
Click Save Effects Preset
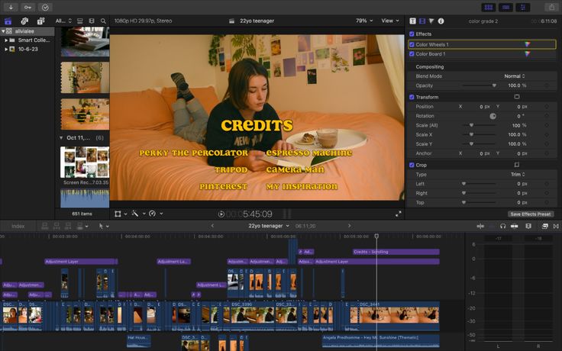pos(531,214)
